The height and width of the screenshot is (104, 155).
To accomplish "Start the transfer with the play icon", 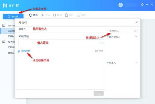I will tap(43, 15).
